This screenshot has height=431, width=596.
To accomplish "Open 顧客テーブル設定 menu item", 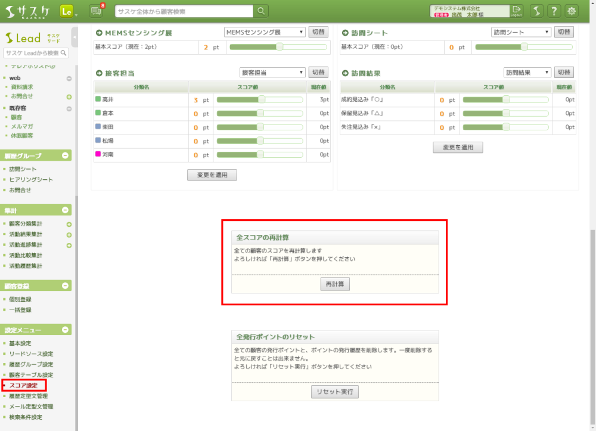I will (31, 375).
